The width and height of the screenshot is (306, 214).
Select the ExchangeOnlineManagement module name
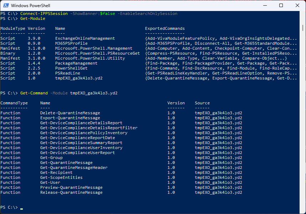pyautogui.click(x=85, y=38)
